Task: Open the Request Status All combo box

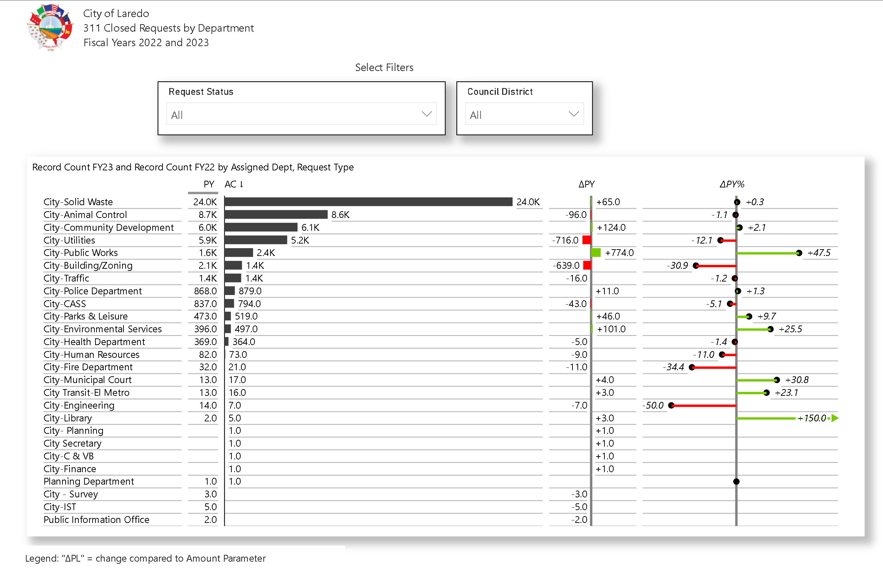Action: pyautogui.click(x=295, y=115)
